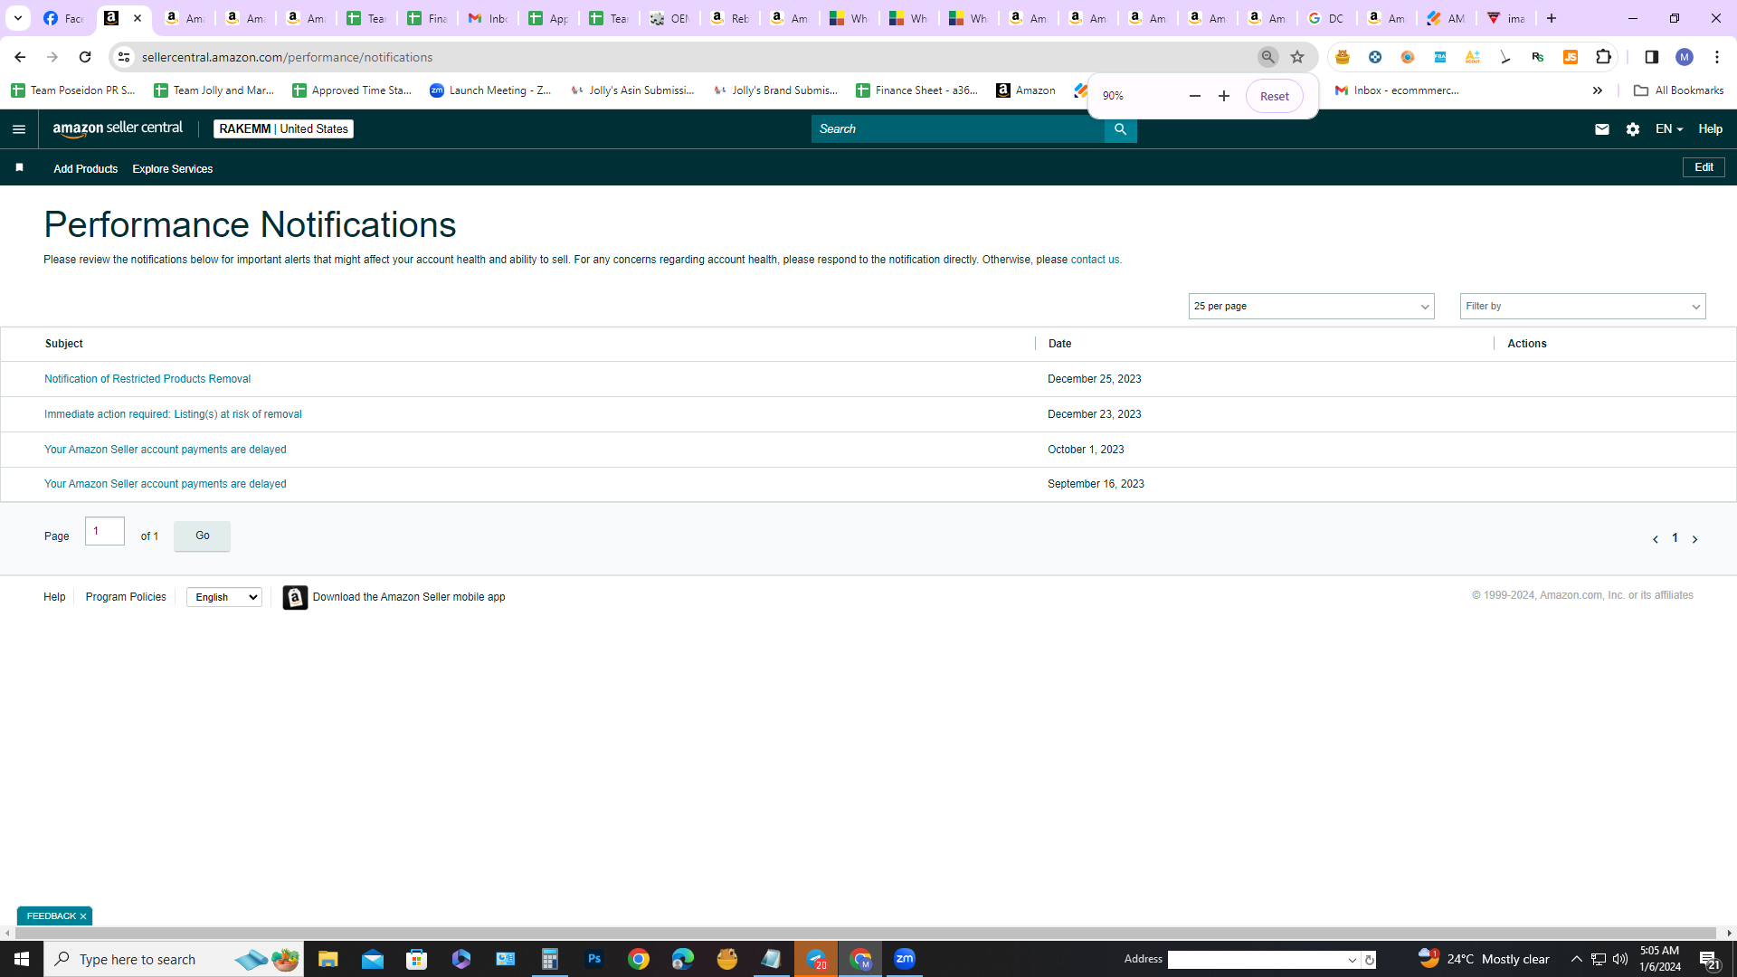Go to next page arrow
Viewport: 1737px width, 977px height.
[x=1694, y=539]
